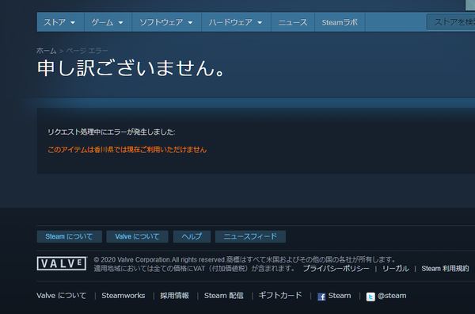Open the プライバシーポリシー link
This screenshot has width=475, height=314.
pyautogui.click(x=336, y=269)
